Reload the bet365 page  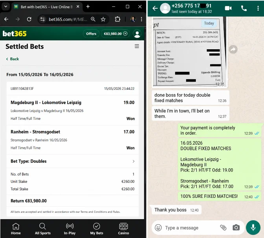29,19
